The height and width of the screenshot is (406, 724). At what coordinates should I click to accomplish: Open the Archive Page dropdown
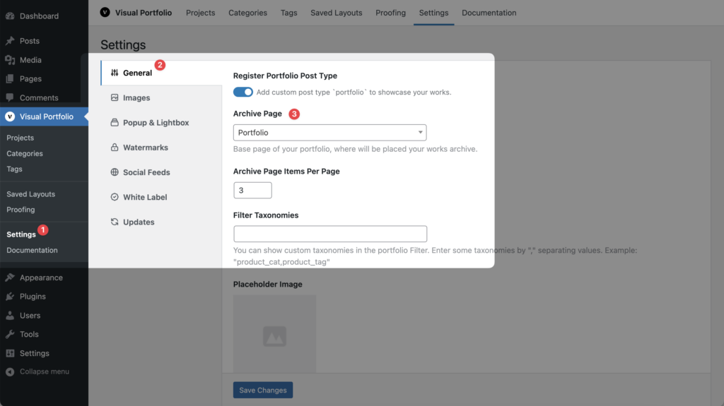(x=329, y=133)
